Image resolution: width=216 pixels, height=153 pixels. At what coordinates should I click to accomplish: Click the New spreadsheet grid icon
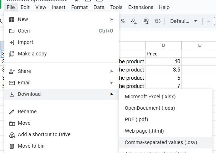12,20
